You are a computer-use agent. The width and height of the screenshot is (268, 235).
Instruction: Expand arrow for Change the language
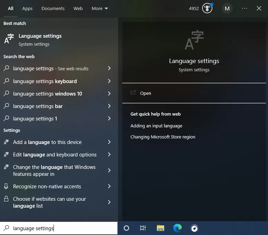pos(109,170)
